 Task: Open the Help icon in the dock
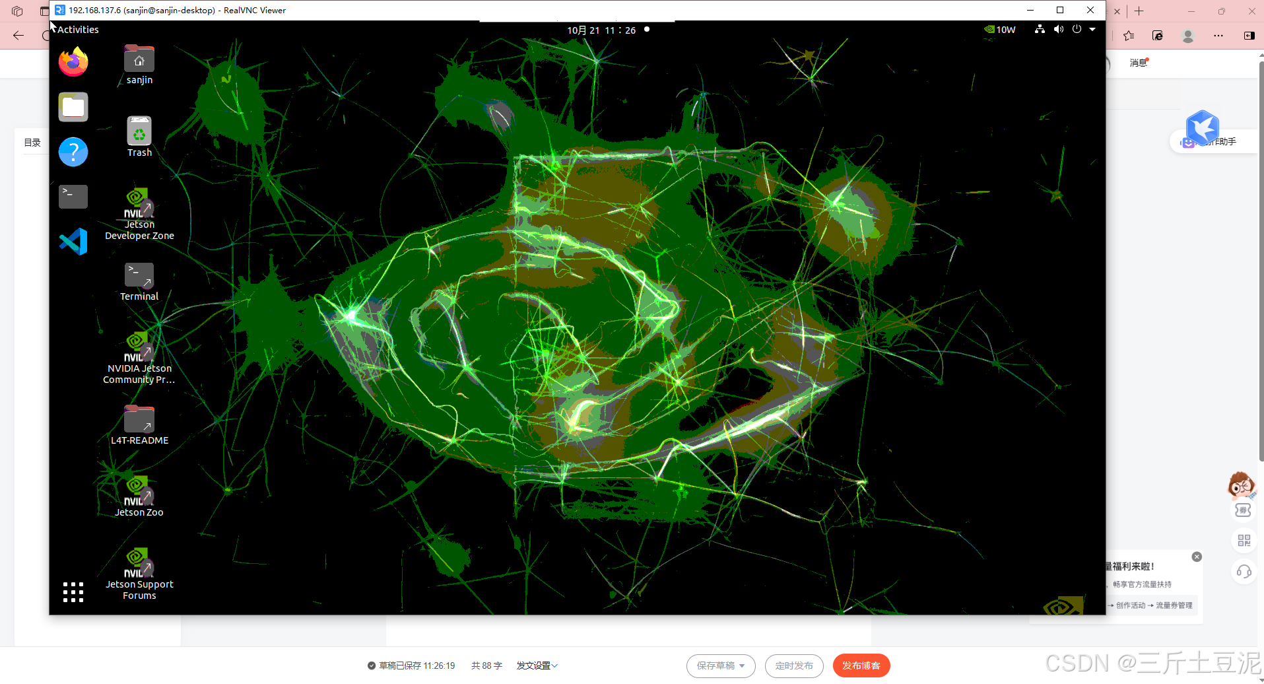(73, 152)
